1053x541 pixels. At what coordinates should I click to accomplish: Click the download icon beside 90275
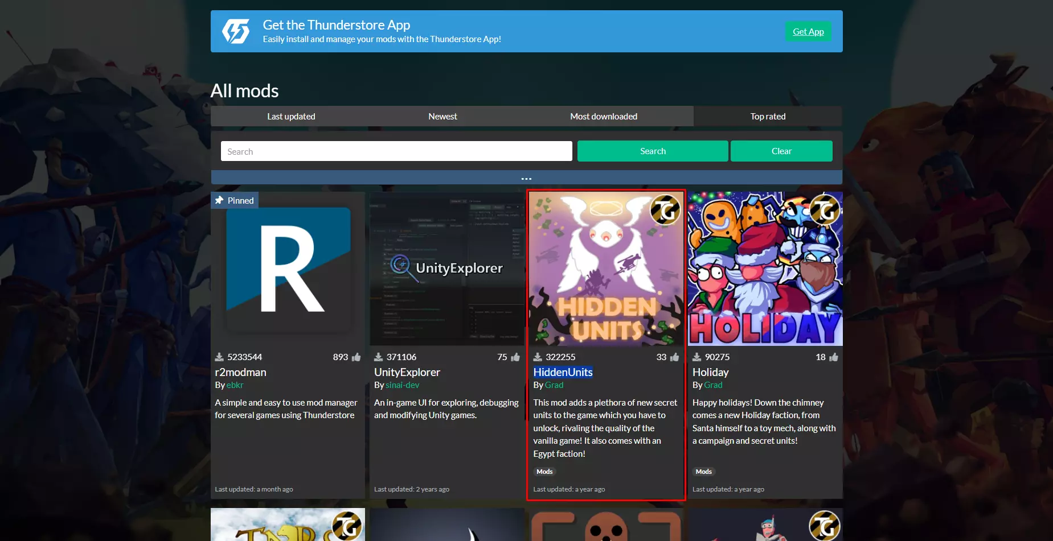pos(696,357)
